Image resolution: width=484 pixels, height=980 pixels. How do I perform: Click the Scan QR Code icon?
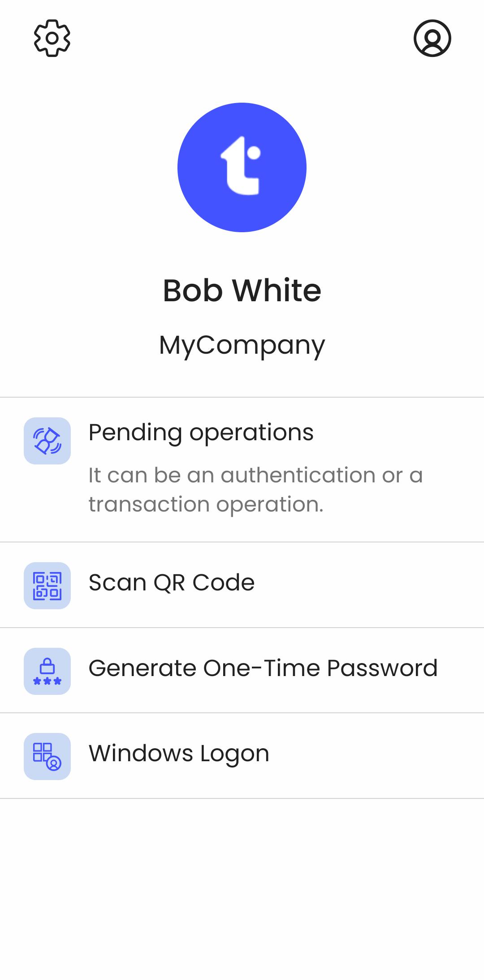coord(47,585)
